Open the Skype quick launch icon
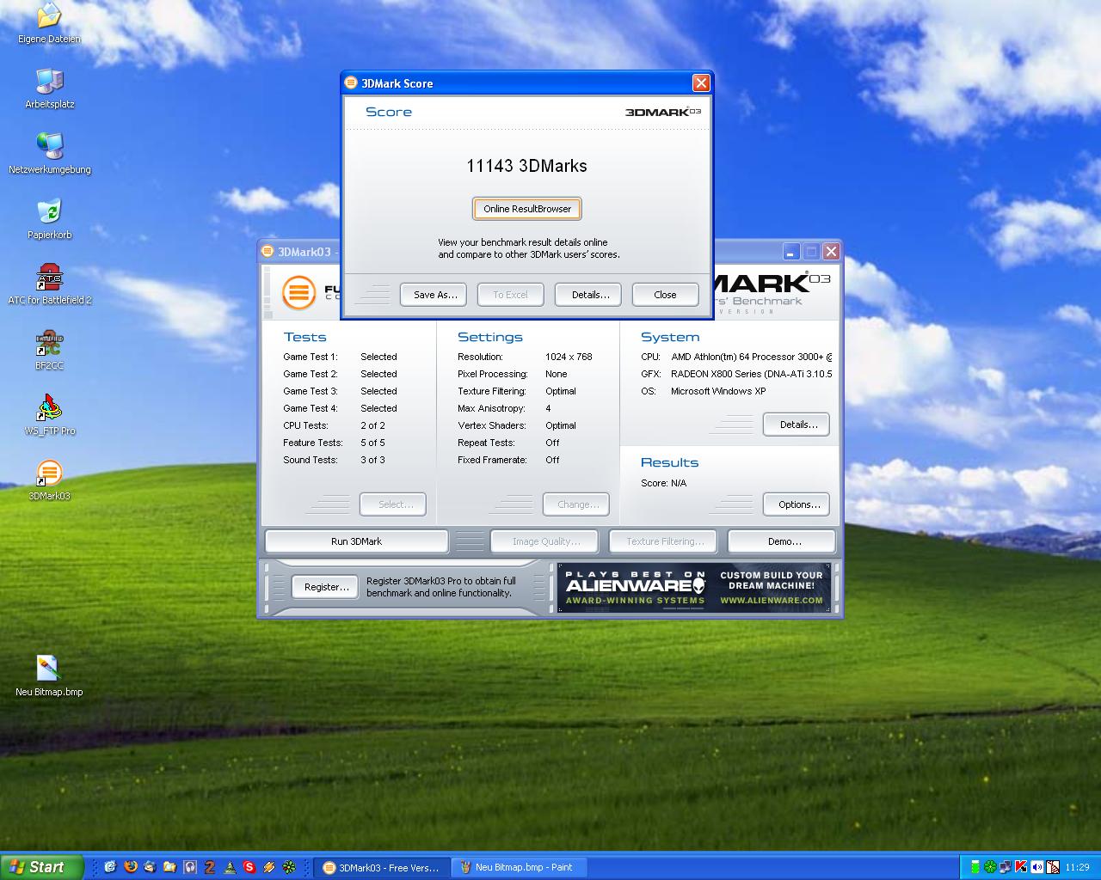Viewport: 1101px width, 880px height. click(249, 867)
